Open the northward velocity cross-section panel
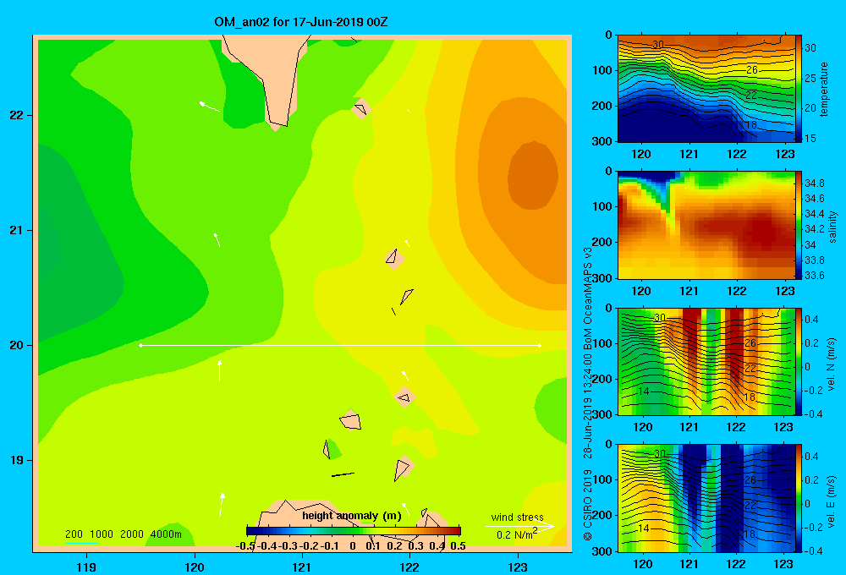The height and width of the screenshot is (575, 846). [x=706, y=361]
